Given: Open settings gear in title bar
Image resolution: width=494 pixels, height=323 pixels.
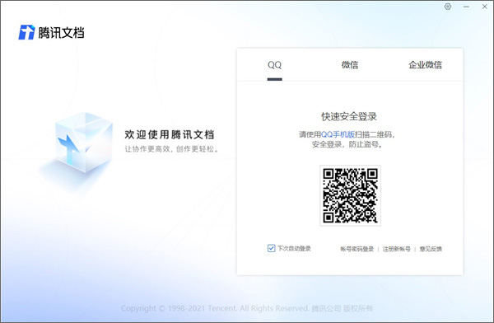Looking at the screenshot, I should coord(448,7).
